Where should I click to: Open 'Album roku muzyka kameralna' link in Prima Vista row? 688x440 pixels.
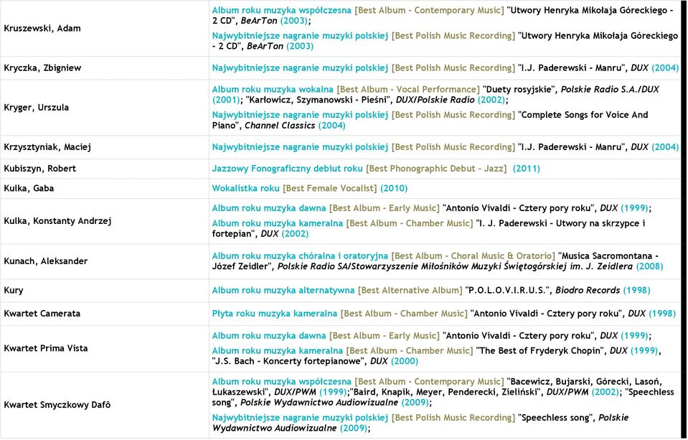(x=278, y=351)
